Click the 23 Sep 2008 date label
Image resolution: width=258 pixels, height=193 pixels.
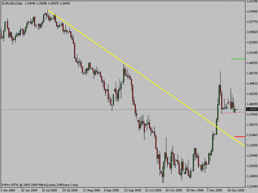[133, 190]
